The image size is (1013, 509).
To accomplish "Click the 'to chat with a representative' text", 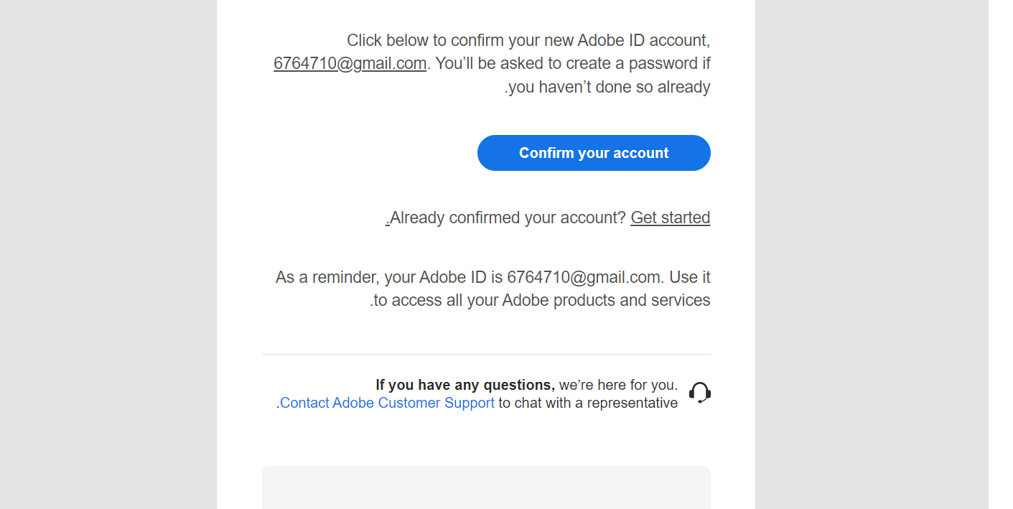I will point(588,403).
